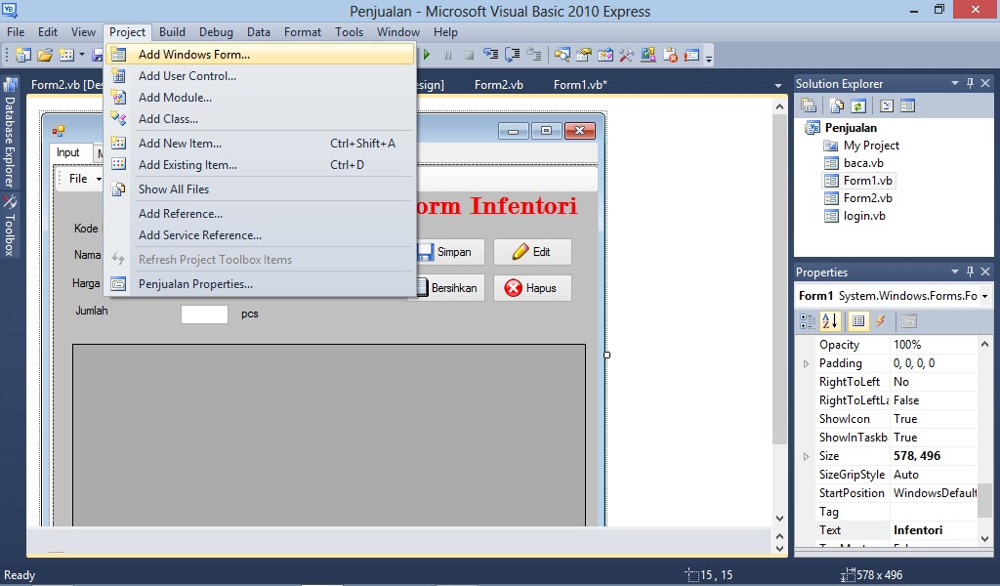Choose Add Windows Form from Project menu
The height and width of the screenshot is (586, 1000).
pyautogui.click(x=260, y=54)
